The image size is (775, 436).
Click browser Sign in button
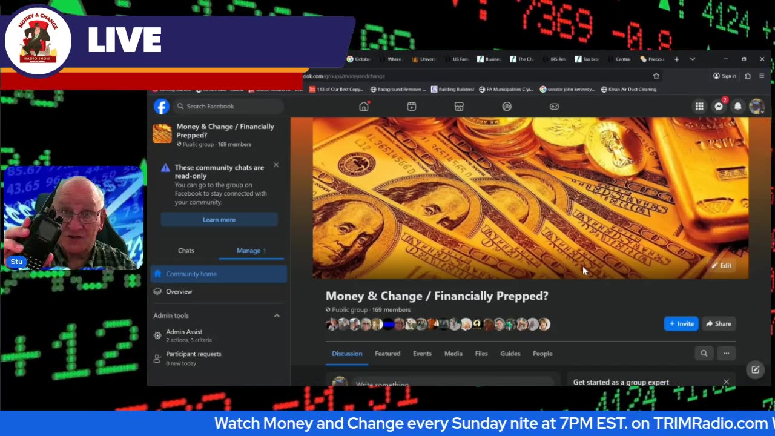coord(725,76)
